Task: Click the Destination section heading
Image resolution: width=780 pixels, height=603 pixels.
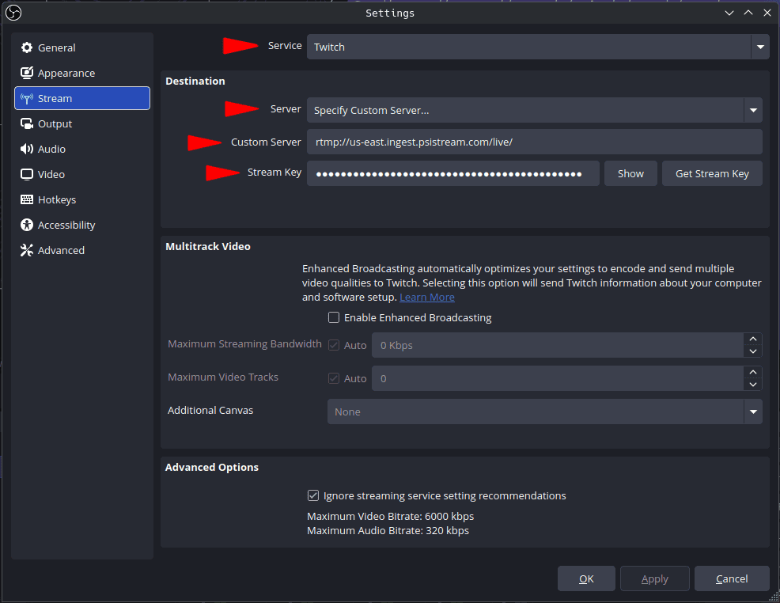Action: [x=195, y=81]
